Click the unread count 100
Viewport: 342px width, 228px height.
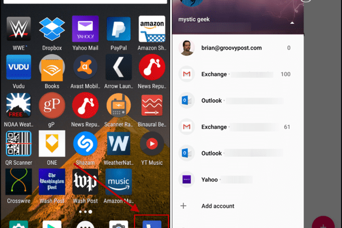point(286,74)
